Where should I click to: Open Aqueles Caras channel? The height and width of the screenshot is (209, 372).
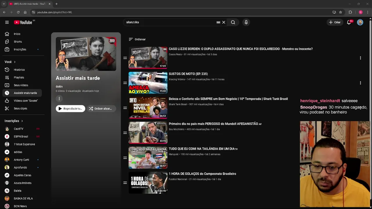point(23,175)
